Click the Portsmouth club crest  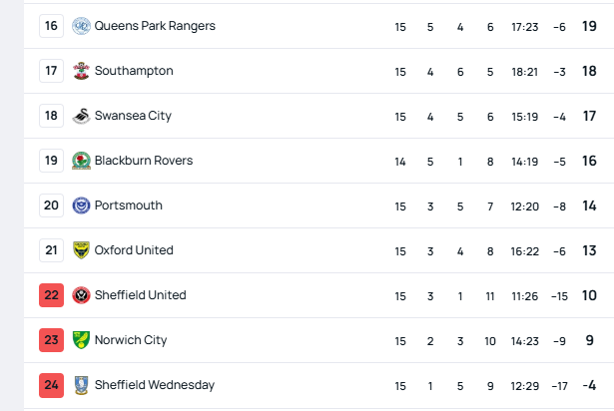tap(81, 205)
